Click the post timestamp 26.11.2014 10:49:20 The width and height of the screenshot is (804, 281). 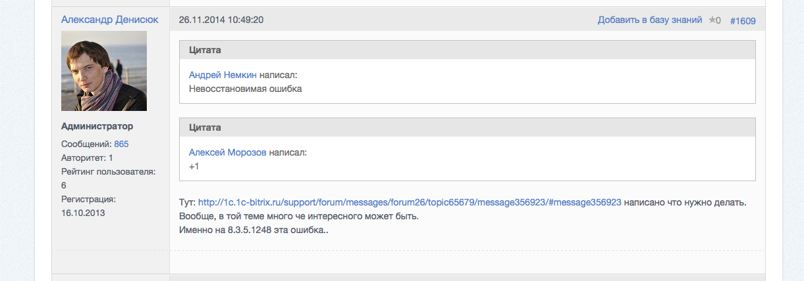click(221, 20)
